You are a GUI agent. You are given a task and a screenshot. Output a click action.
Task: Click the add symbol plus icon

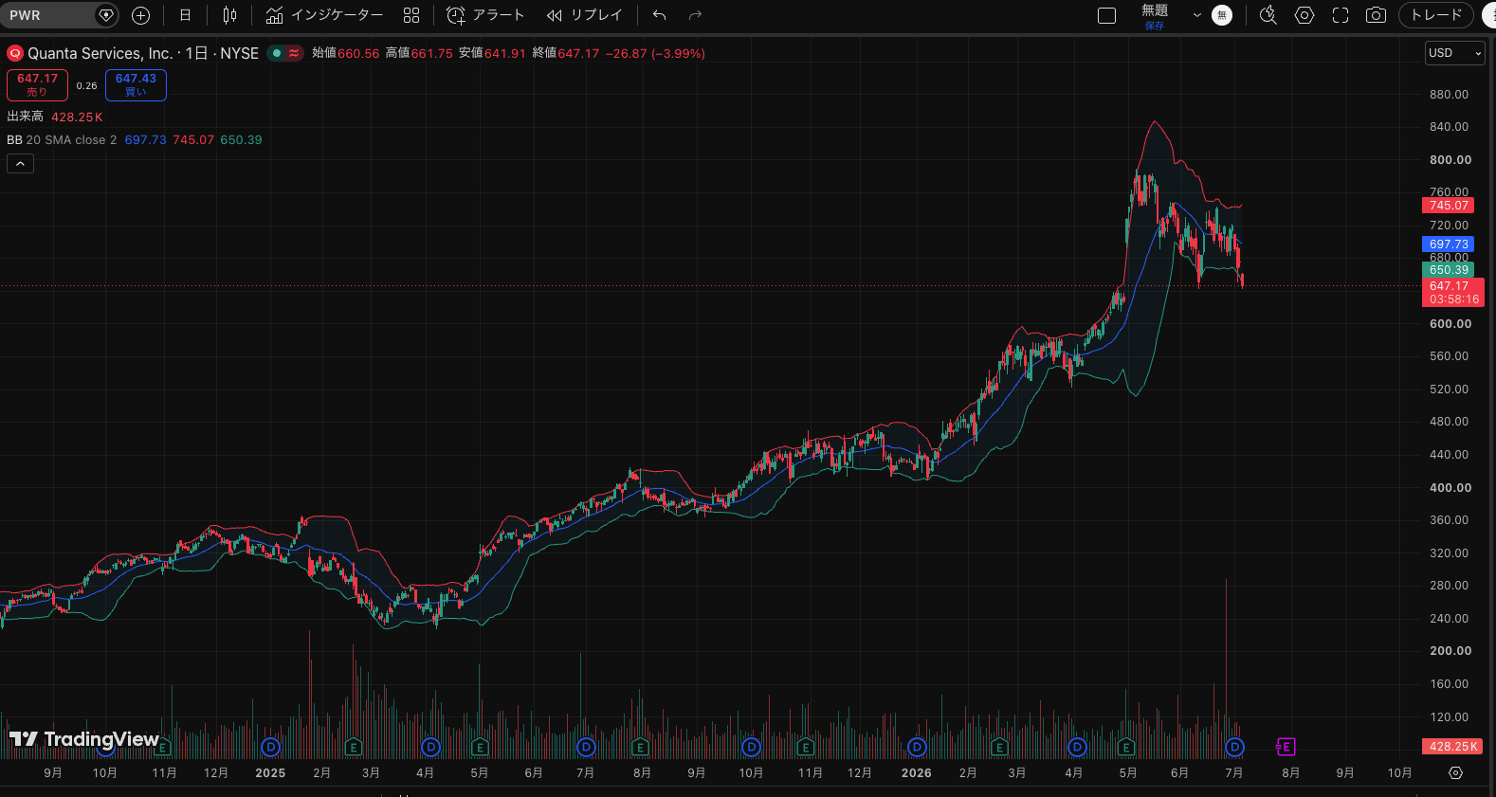coord(140,15)
